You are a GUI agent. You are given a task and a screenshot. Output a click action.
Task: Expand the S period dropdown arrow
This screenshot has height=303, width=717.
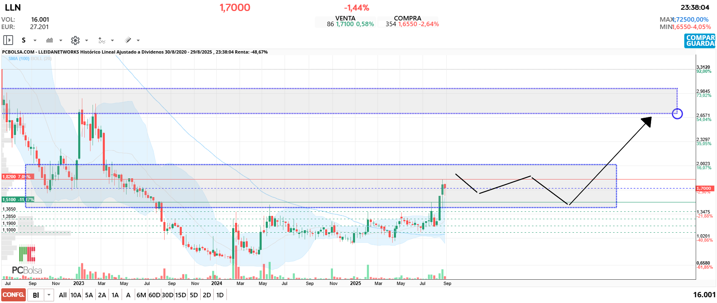[x=35, y=40]
